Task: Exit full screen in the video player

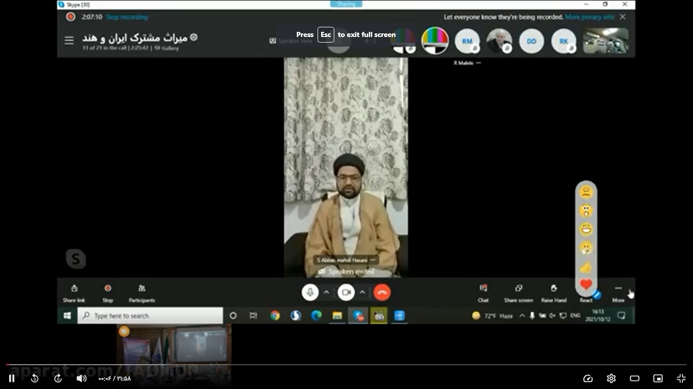Action: click(681, 378)
